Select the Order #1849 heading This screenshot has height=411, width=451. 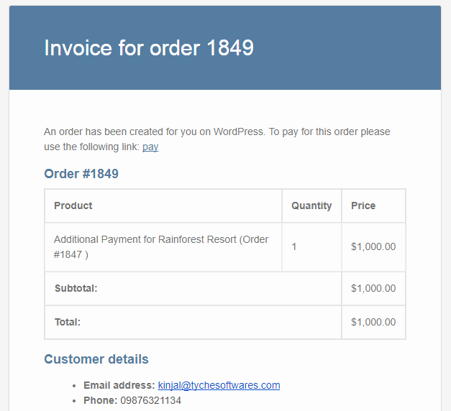[x=81, y=174]
